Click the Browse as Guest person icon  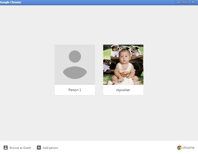pyautogui.click(x=6, y=147)
